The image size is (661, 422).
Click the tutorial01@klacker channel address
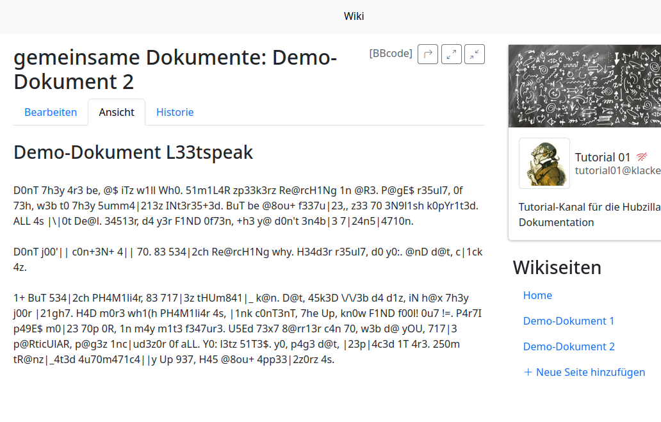pyautogui.click(x=617, y=170)
